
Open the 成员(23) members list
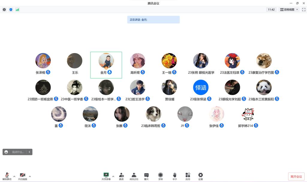[134, 176]
